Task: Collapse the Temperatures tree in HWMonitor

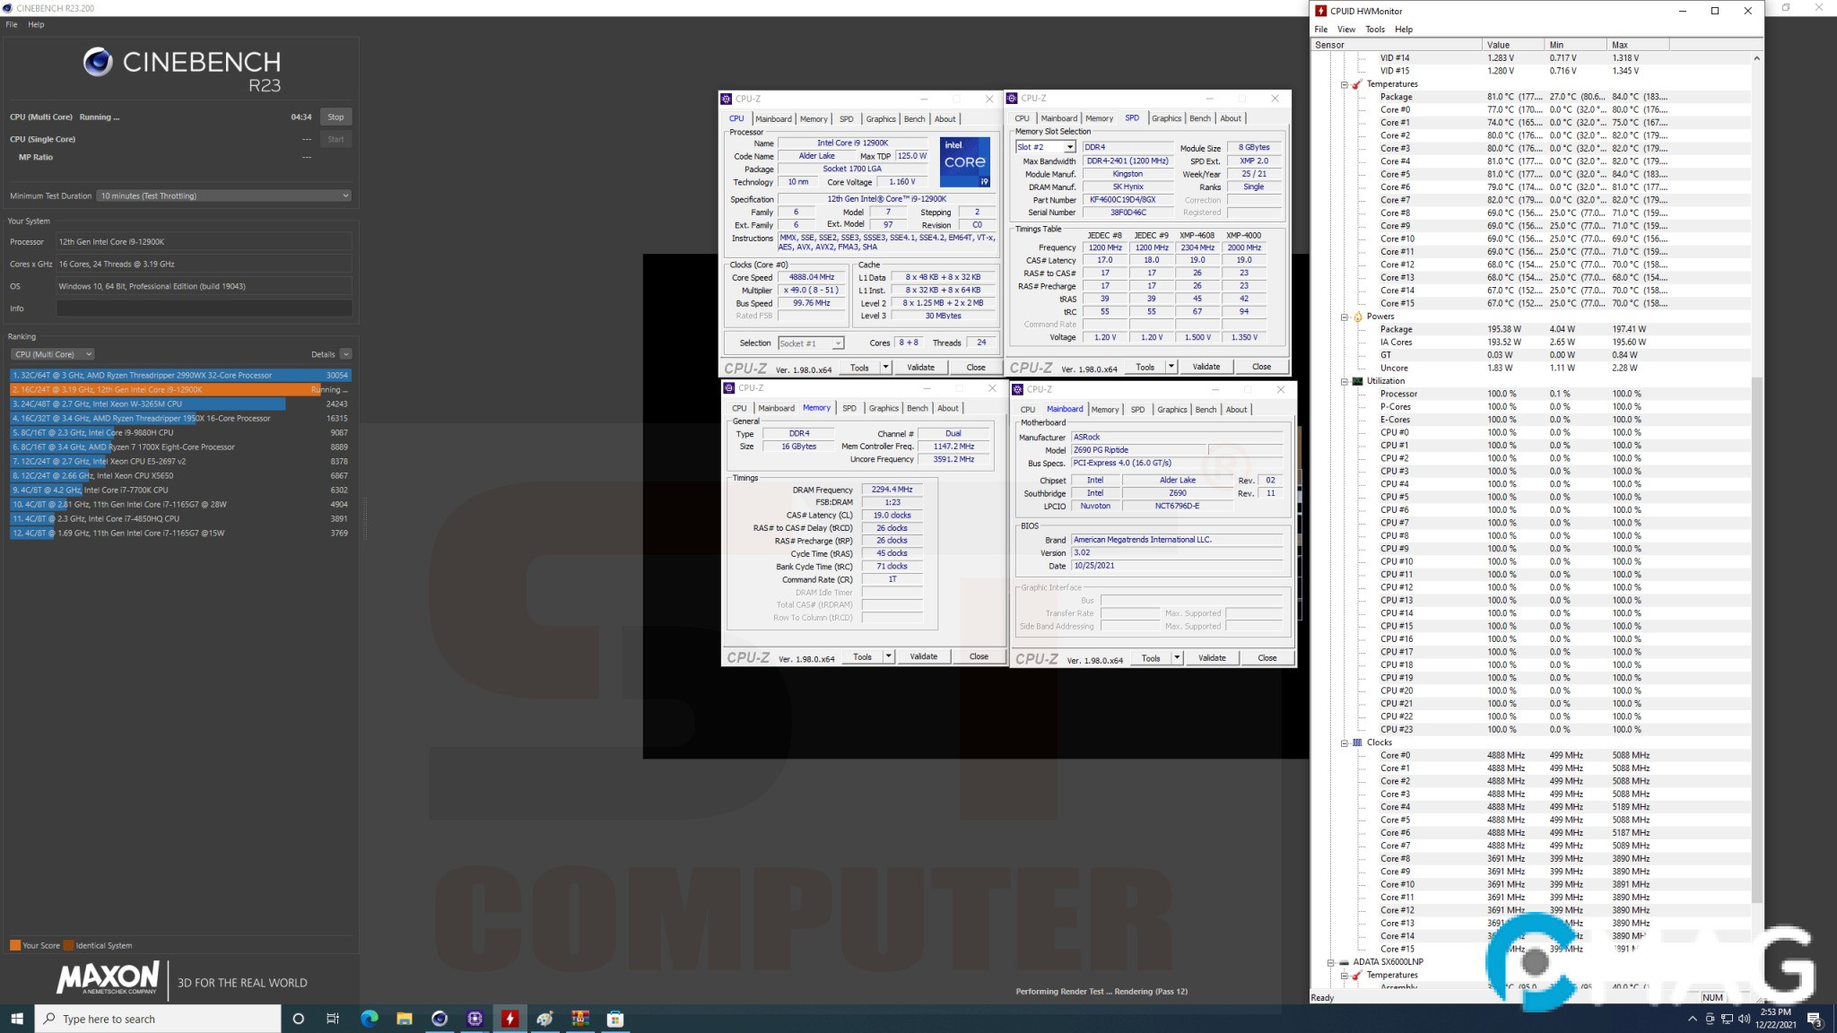Action: pyautogui.click(x=1344, y=84)
